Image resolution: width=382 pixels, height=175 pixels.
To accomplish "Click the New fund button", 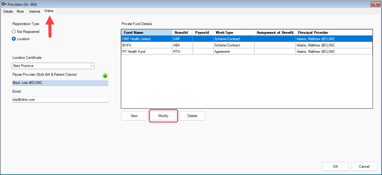I will coord(134,116).
